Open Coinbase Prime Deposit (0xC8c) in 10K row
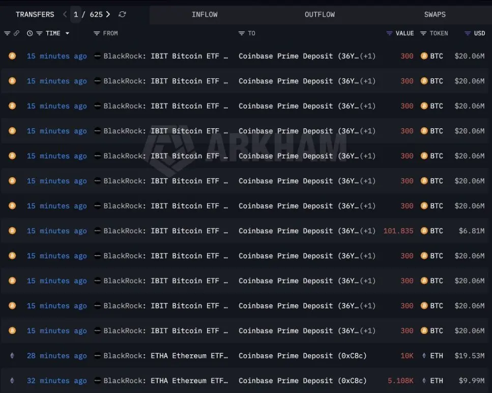 pos(303,356)
